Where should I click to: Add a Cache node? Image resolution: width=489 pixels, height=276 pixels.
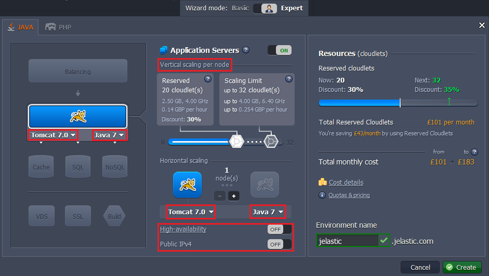41,167
